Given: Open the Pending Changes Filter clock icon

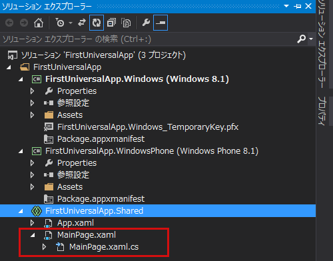Looking at the screenshot, I should point(60,23).
